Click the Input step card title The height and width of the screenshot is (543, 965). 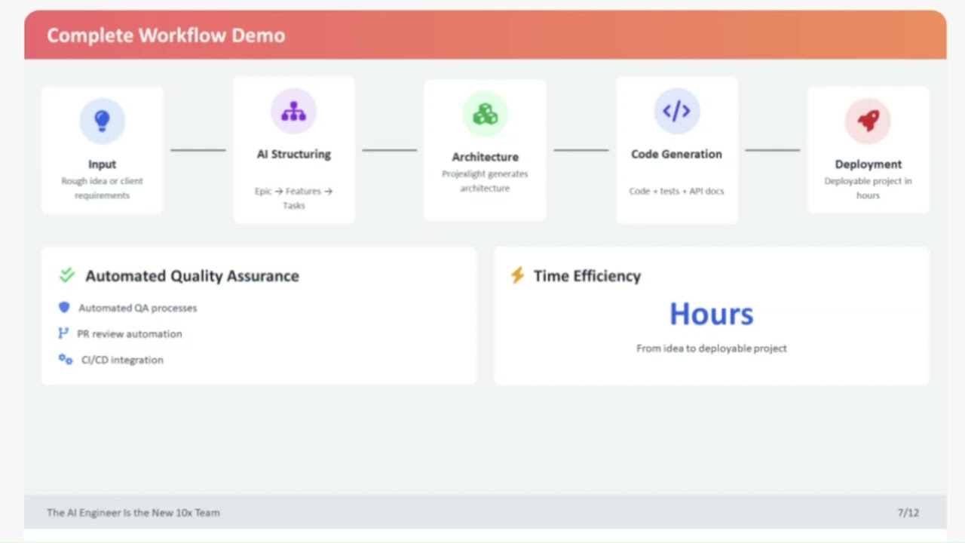pyautogui.click(x=102, y=164)
